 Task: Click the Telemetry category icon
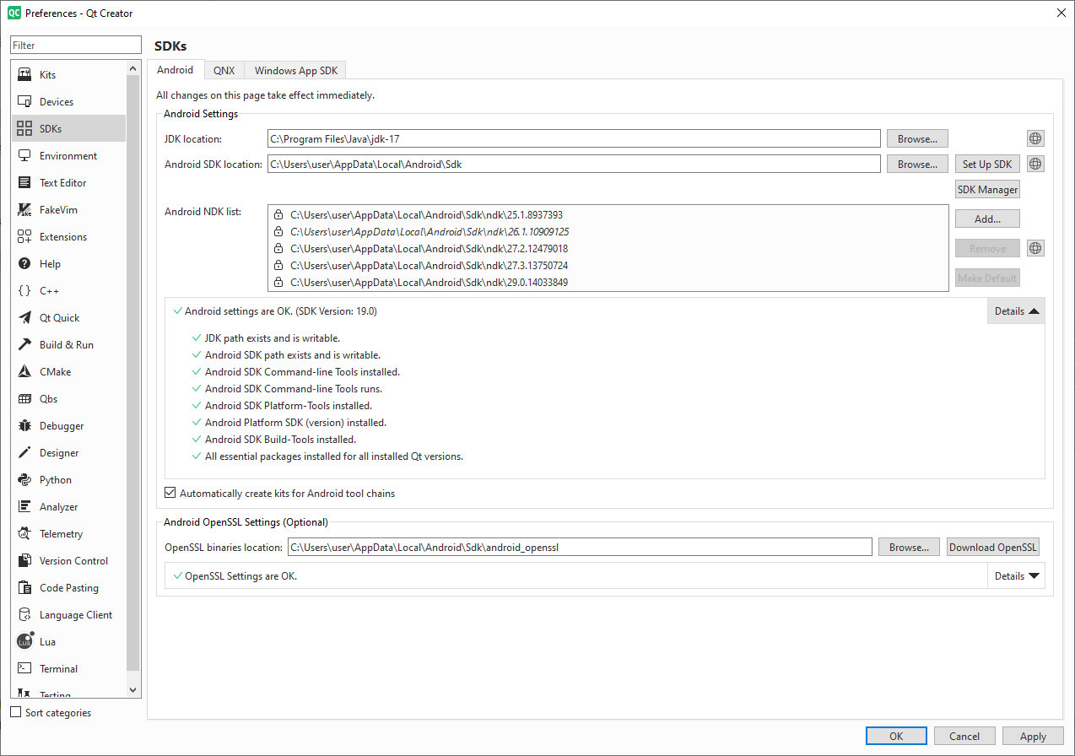(24, 534)
